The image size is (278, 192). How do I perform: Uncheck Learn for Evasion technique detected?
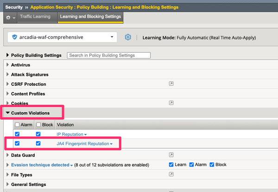(172, 165)
